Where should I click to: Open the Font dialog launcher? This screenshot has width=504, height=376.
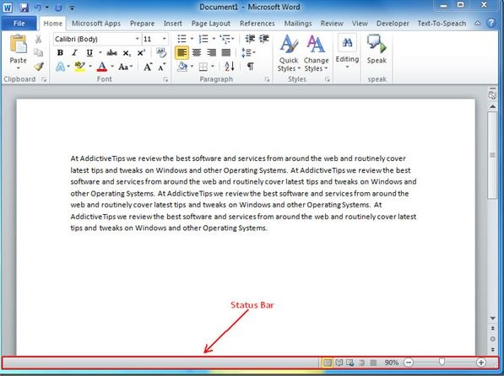(165, 79)
